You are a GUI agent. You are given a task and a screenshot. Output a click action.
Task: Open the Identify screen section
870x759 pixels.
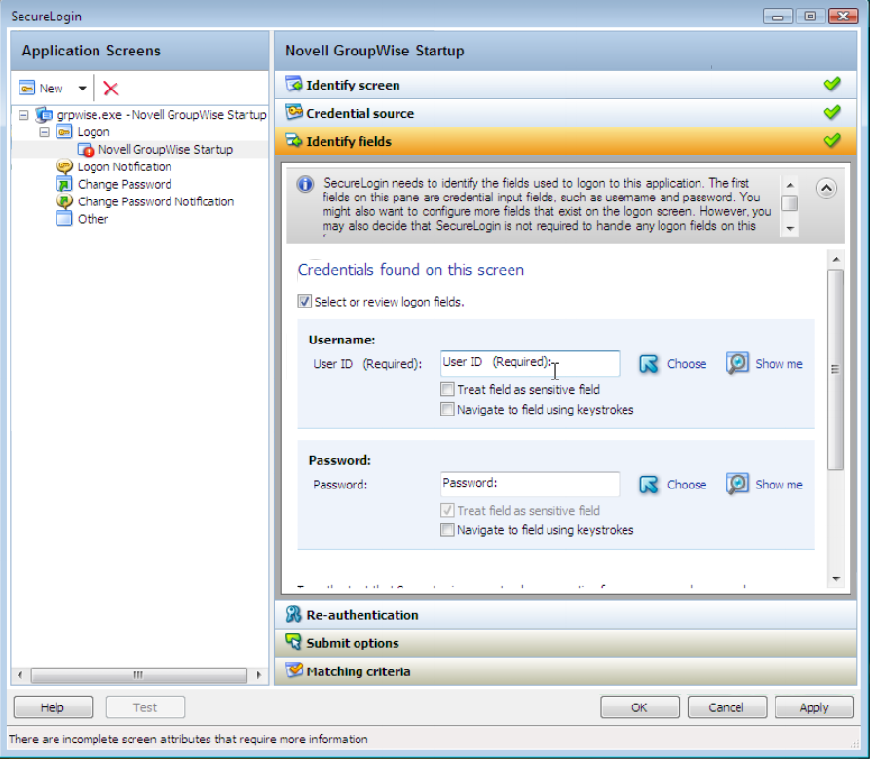[x=565, y=85]
